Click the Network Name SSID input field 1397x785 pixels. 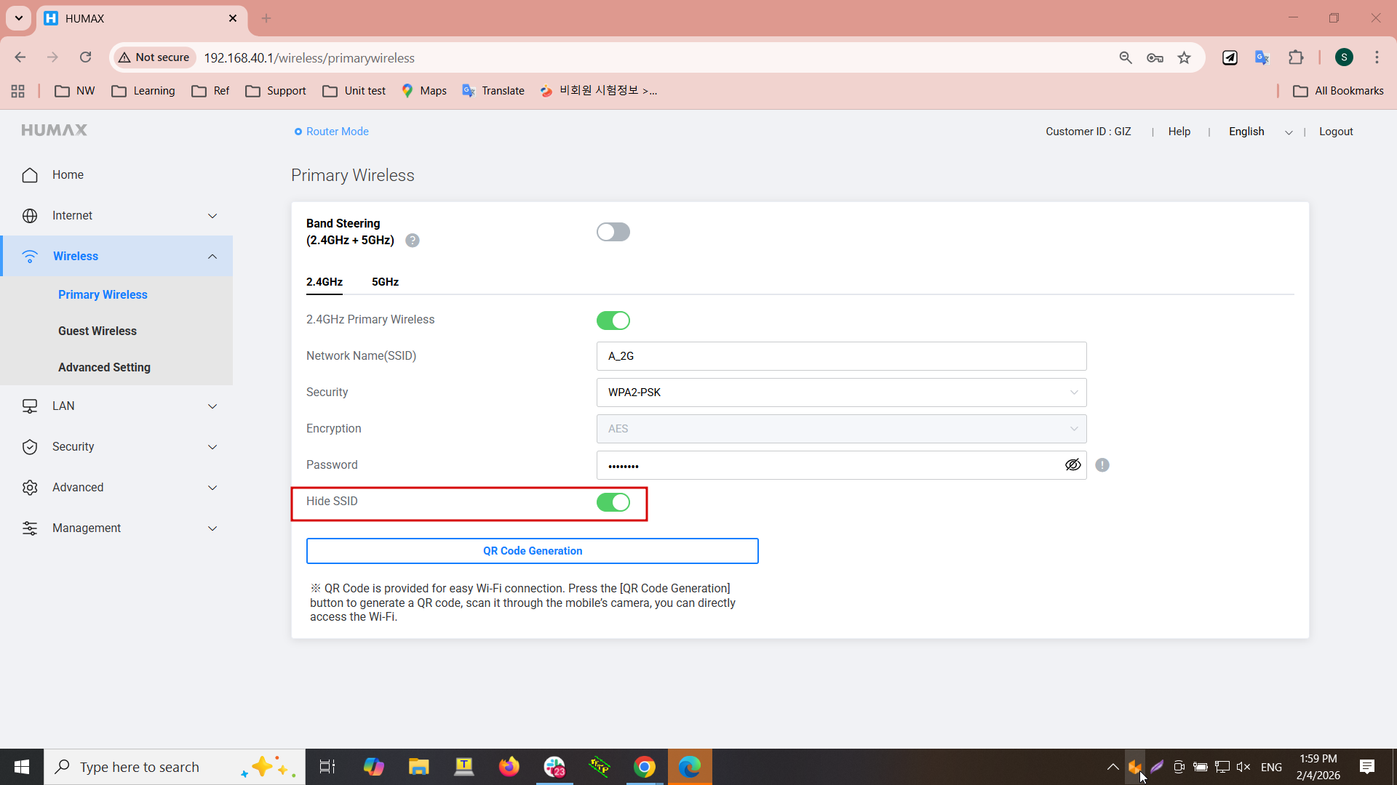tap(841, 356)
